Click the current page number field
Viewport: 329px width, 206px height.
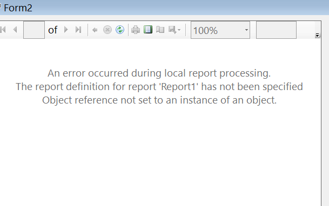(x=34, y=30)
